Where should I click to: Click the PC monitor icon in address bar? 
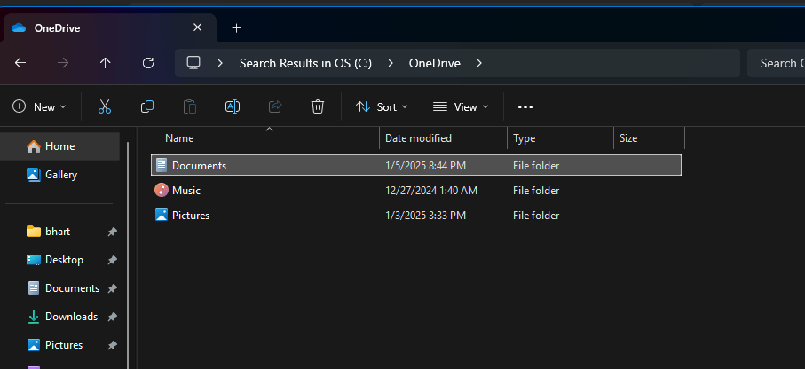193,63
